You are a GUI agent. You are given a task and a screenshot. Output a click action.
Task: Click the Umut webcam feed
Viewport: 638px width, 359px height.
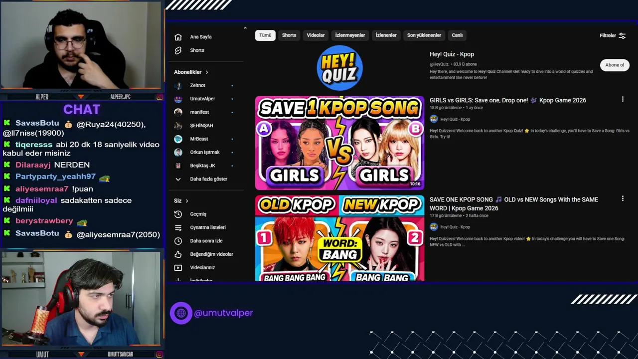(x=81, y=299)
